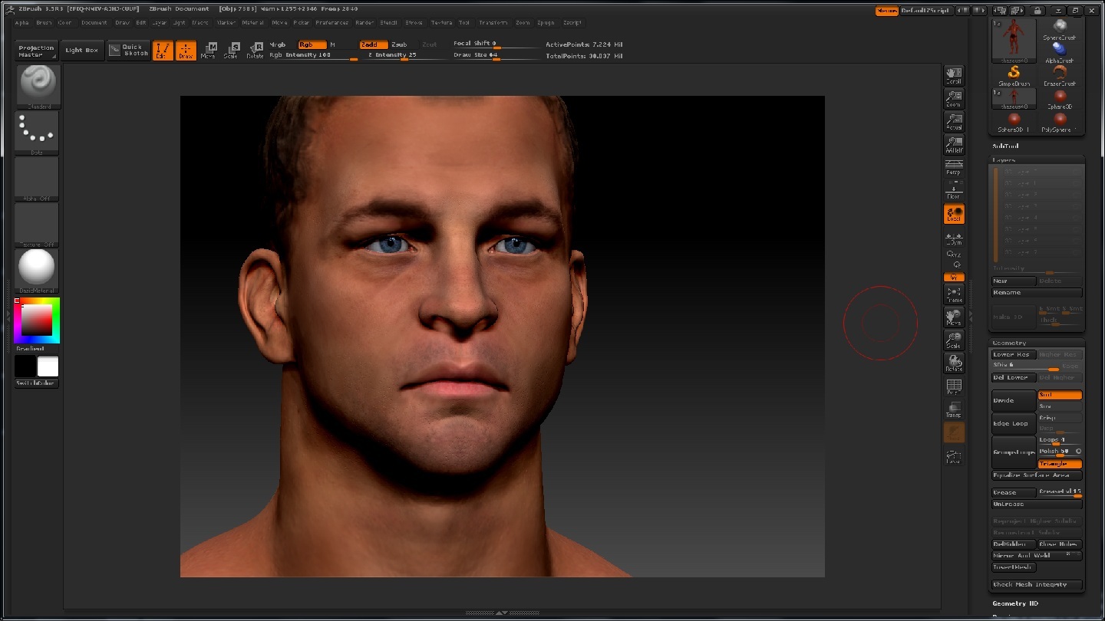Select the Edit mode button
This screenshot has width=1105, height=621.
click(162, 51)
